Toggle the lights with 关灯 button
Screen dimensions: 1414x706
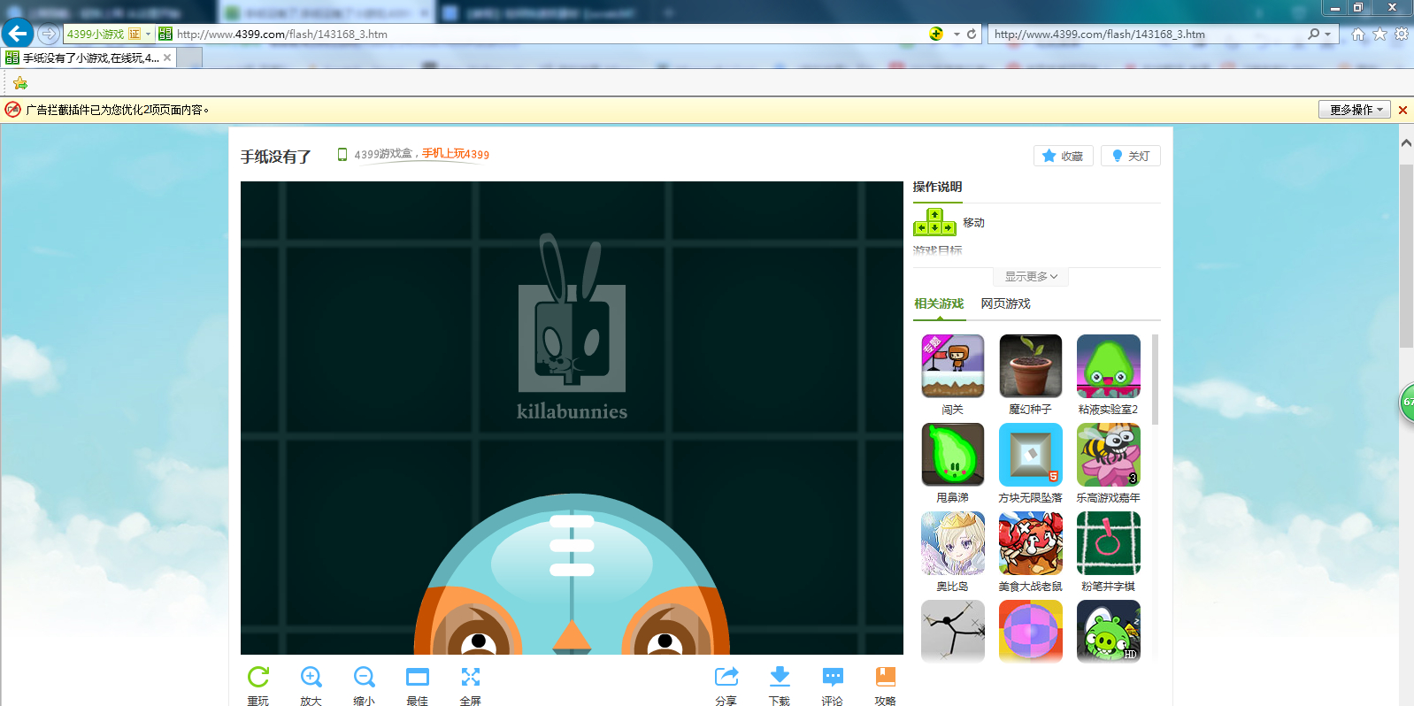1131,156
